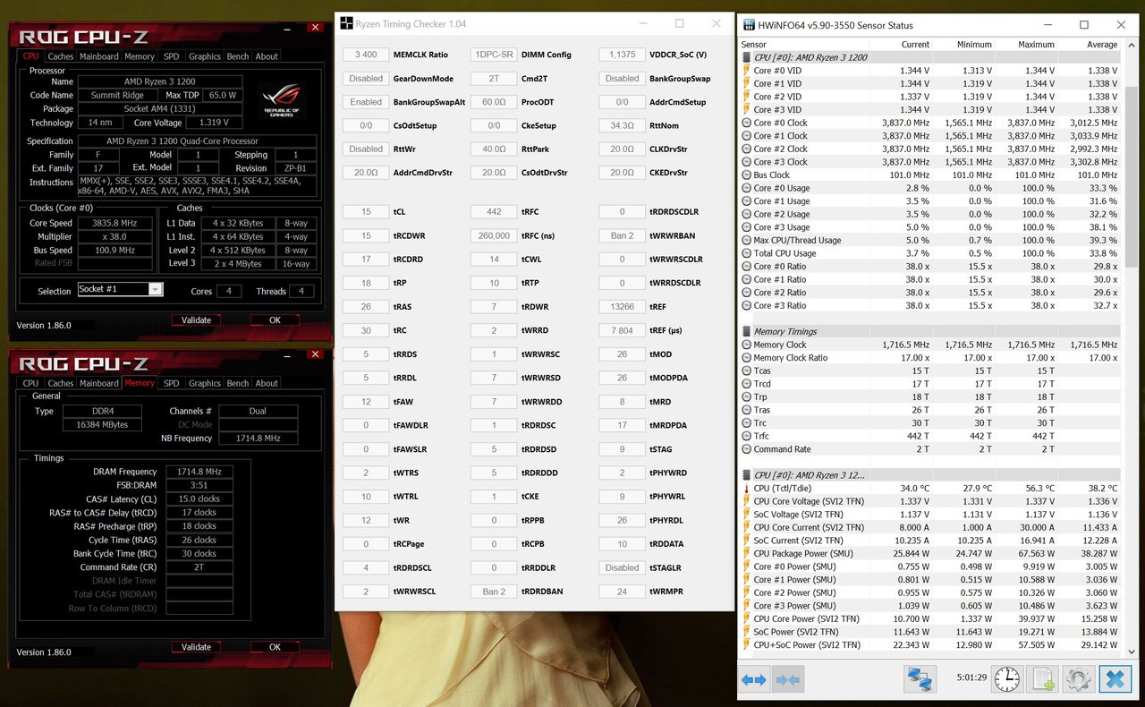Click the lightning icon beside Core #0 VID
Screen dimensions: 1145x707
click(x=746, y=71)
